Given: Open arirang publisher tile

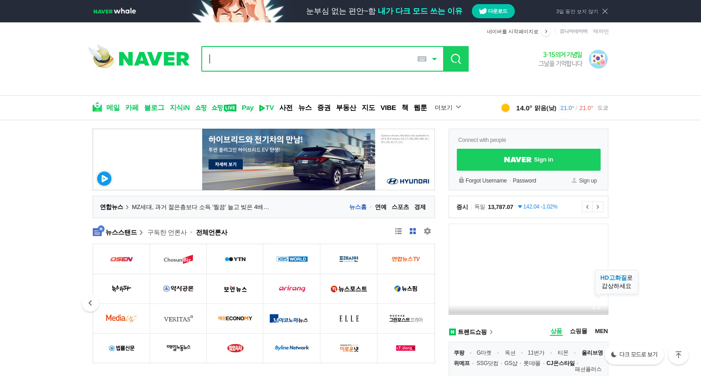Looking at the screenshot, I should tap(292, 289).
